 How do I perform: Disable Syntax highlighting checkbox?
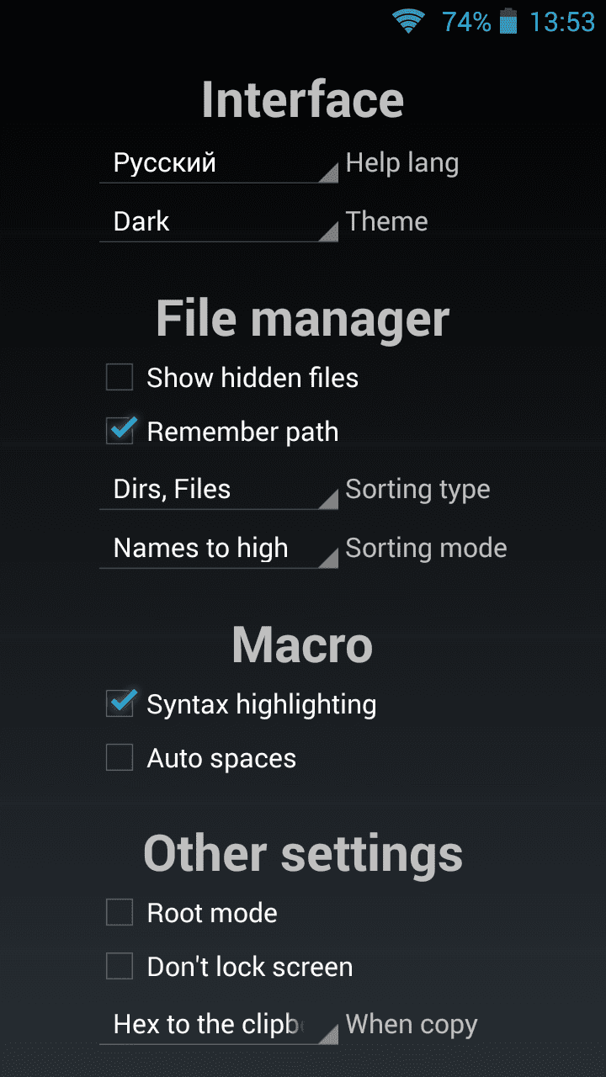(120, 704)
